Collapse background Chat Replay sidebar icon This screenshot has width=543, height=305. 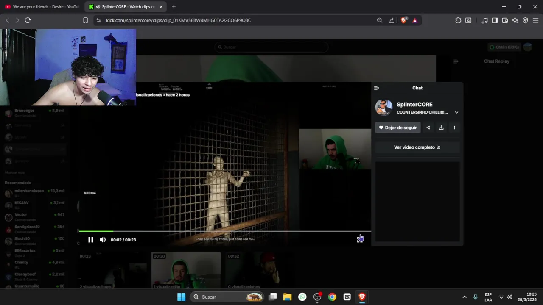click(456, 61)
